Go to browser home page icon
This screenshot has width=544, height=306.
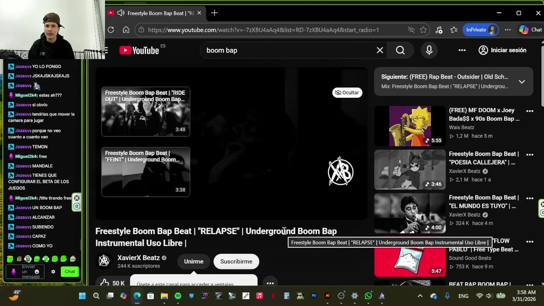126,30
